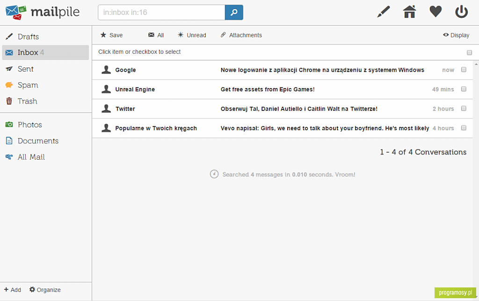Click the Twitter sender avatar icon
Screen dimensions: 479x301
coord(106,109)
